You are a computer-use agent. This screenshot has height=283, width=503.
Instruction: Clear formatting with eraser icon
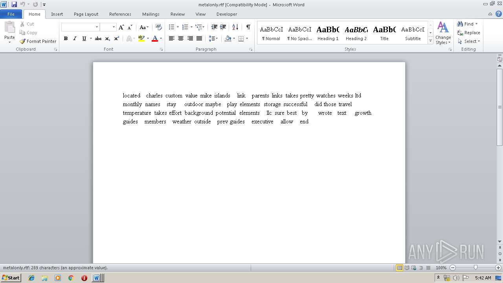(x=159, y=27)
